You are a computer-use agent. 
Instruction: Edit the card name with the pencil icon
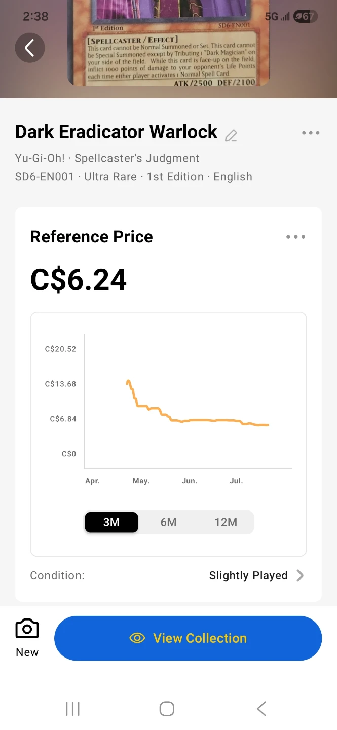click(231, 135)
